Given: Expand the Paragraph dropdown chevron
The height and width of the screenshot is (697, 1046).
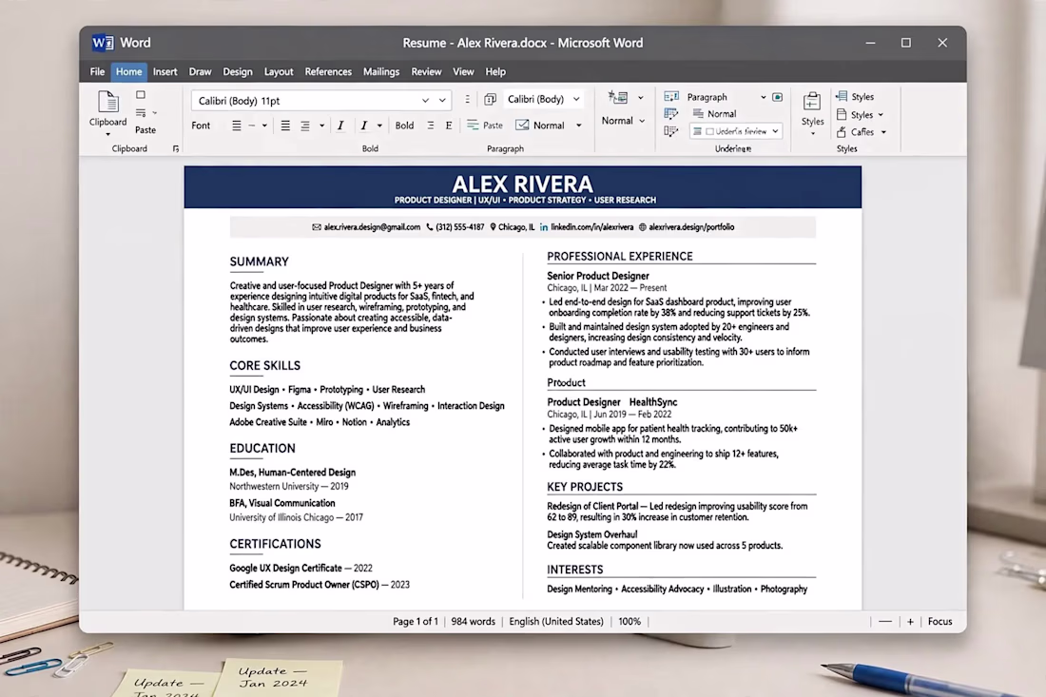Looking at the screenshot, I should 764,97.
